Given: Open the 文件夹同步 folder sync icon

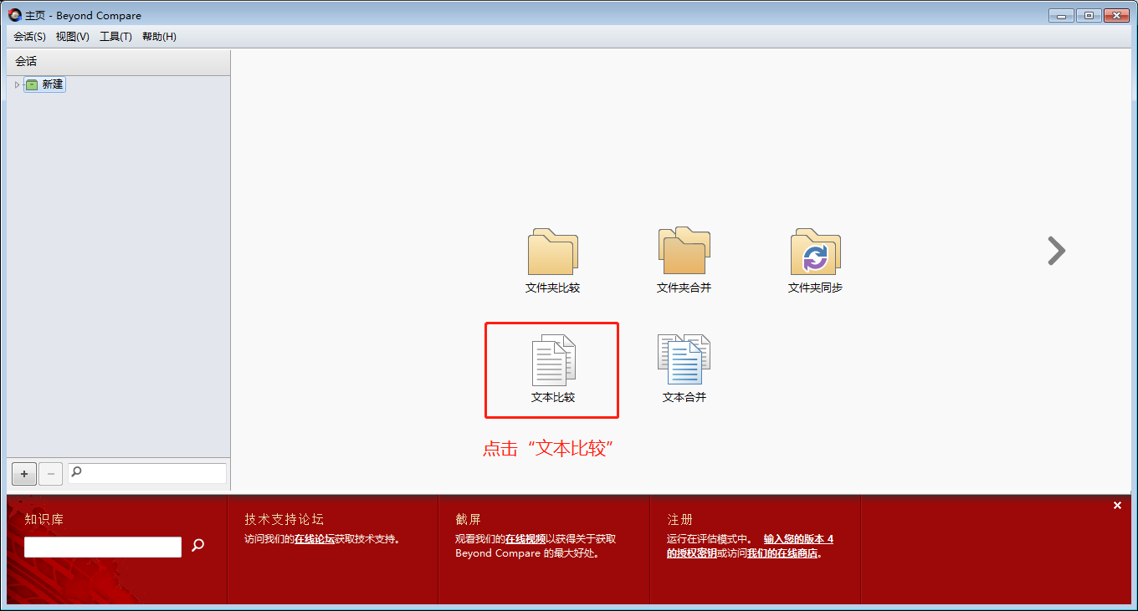Looking at the screenshot, I should [816, 252].
